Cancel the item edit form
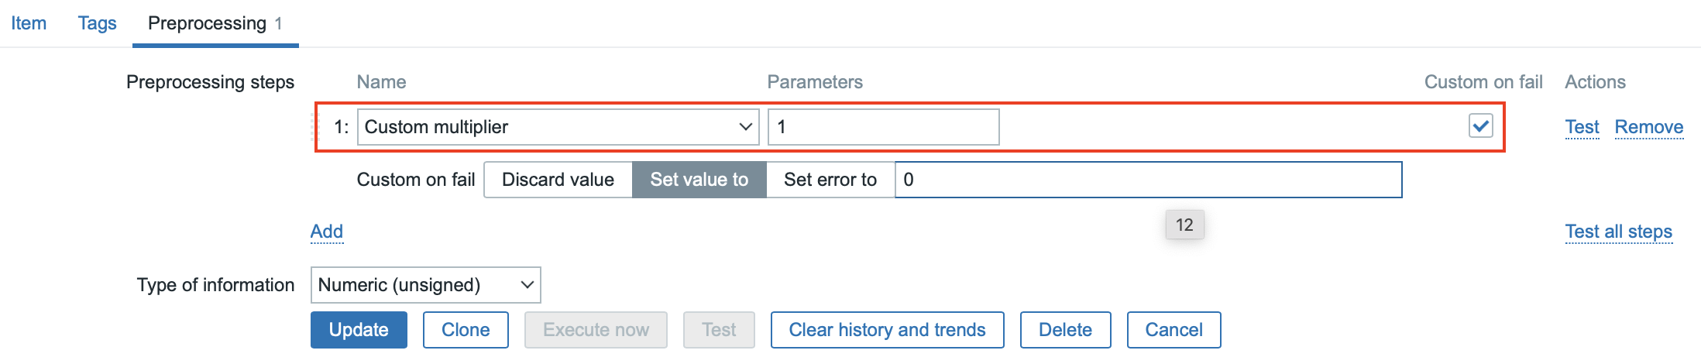1701x364 pixels. pos(1174,330)
